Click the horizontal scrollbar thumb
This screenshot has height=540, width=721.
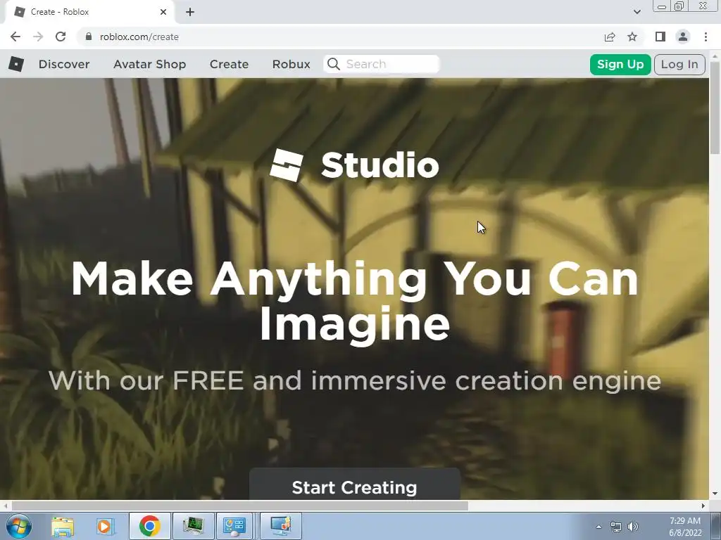click(x=239, y=506)
